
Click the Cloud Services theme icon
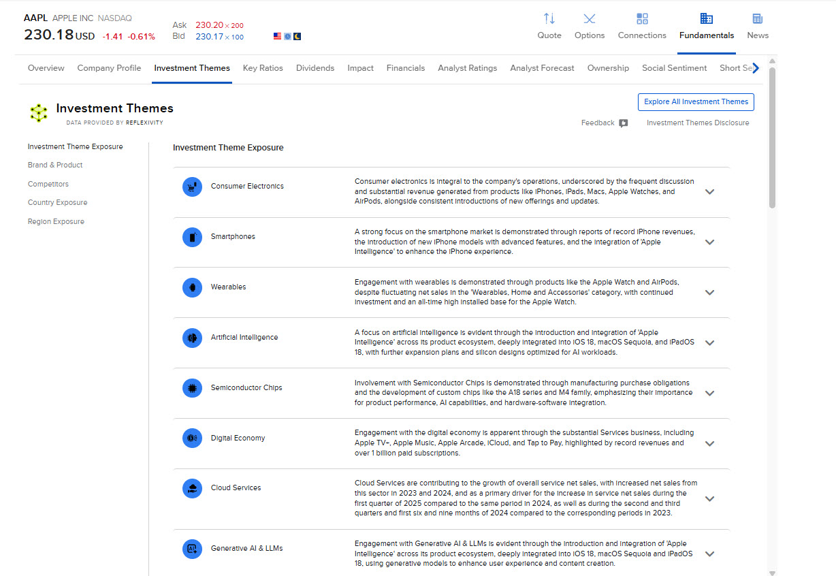[x=193, y=488]
